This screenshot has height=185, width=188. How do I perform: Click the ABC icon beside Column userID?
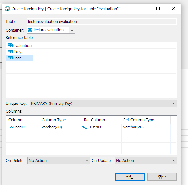coord(10,127)
